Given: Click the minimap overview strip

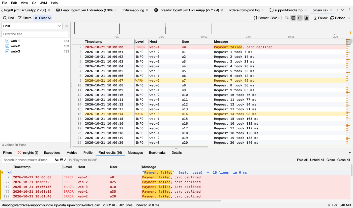Looking at the screenshot, I should click(348, 92).
